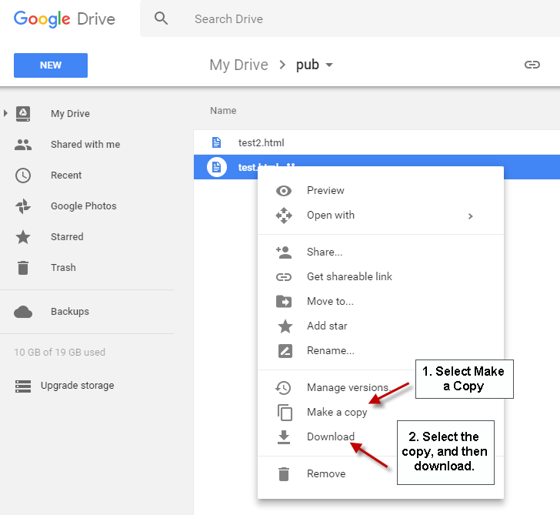
Task: Choose Make a copy from menu
Action: (337, 412)
